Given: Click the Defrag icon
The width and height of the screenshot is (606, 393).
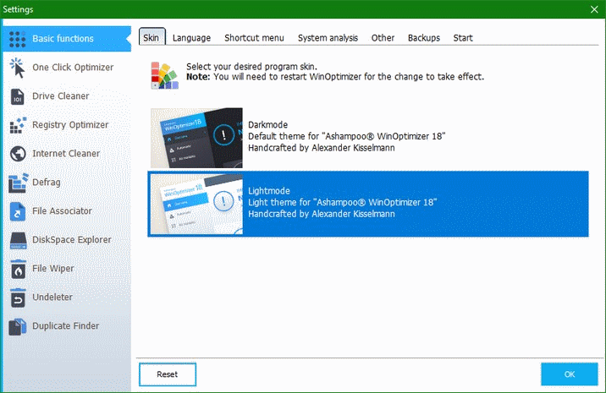Looking at the screenshot, I should pos(18,183).
